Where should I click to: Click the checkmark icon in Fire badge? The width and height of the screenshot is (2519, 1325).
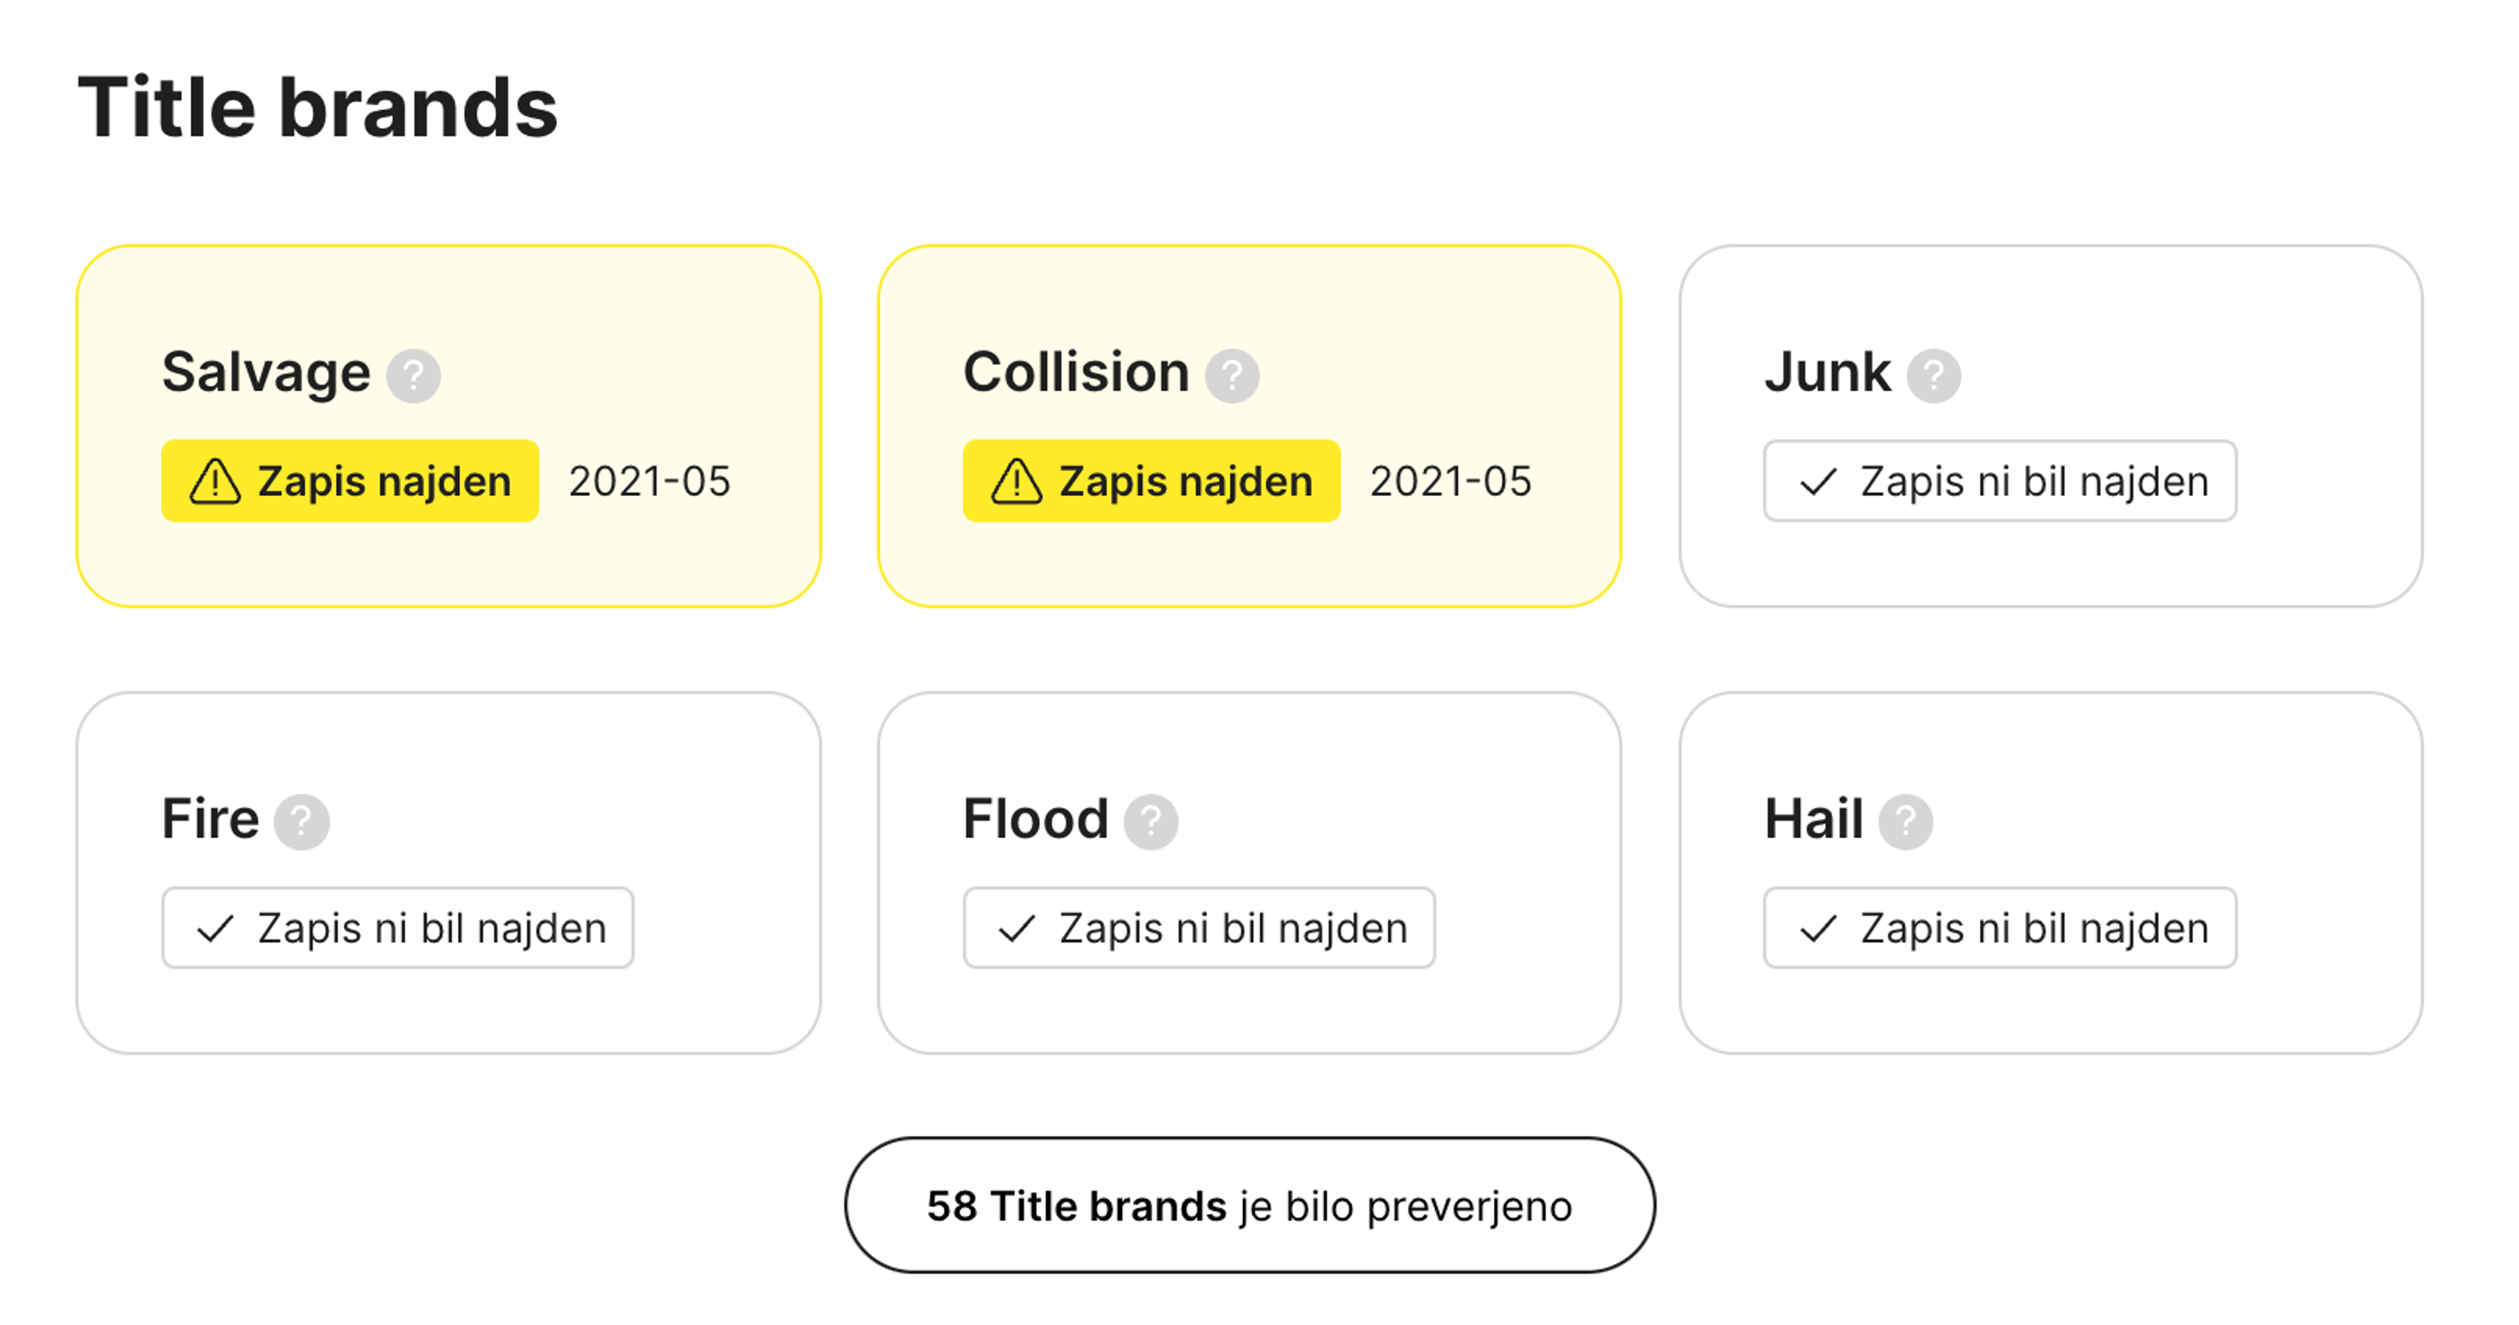point(215,928)
